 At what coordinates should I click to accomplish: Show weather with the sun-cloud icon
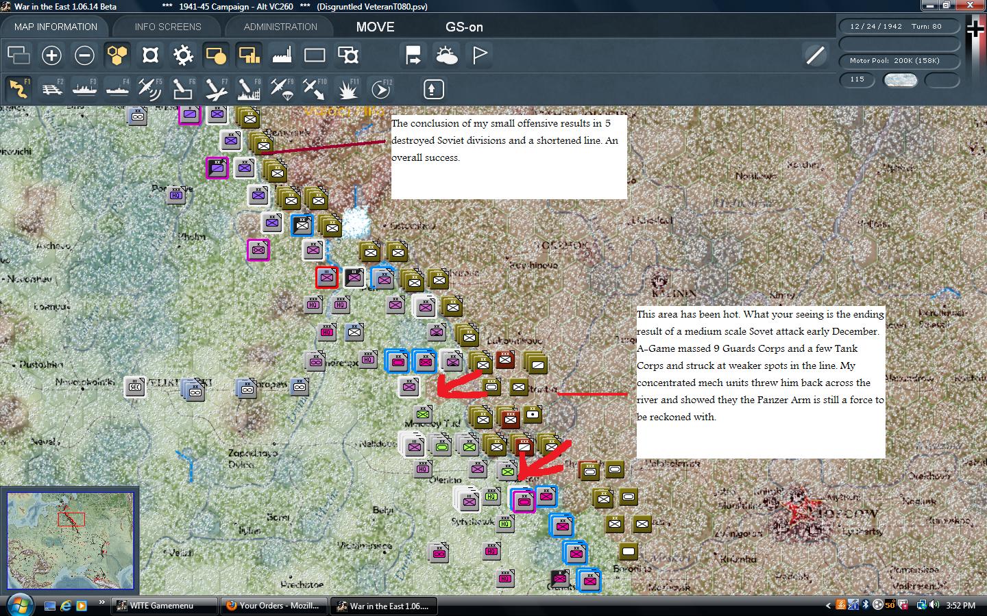tap(446, 55)
